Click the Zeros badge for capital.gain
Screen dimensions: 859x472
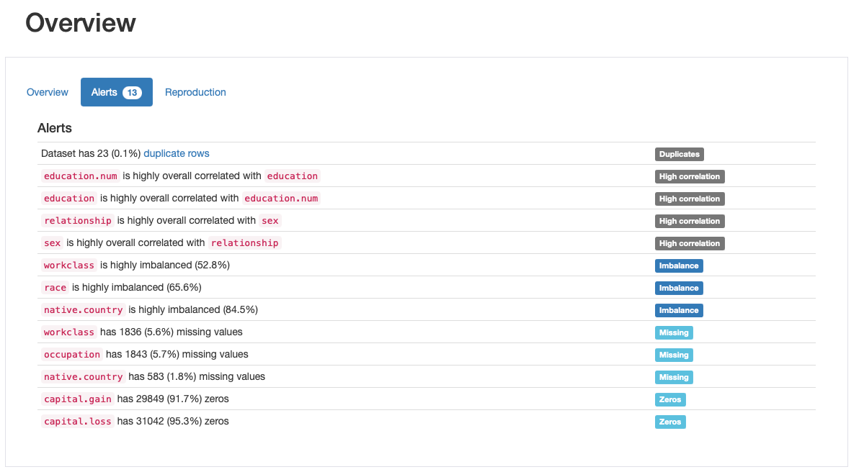[669, 399]
